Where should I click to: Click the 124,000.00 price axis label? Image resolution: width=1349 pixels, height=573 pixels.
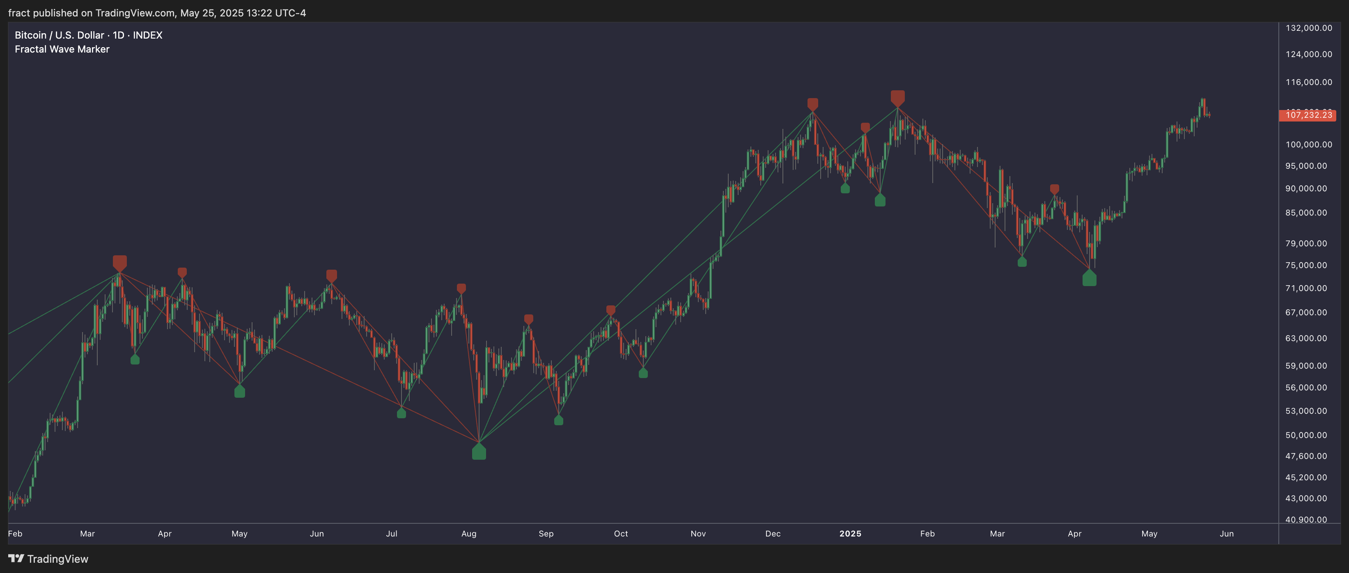pyautogui.click(x=1309, y=54)
